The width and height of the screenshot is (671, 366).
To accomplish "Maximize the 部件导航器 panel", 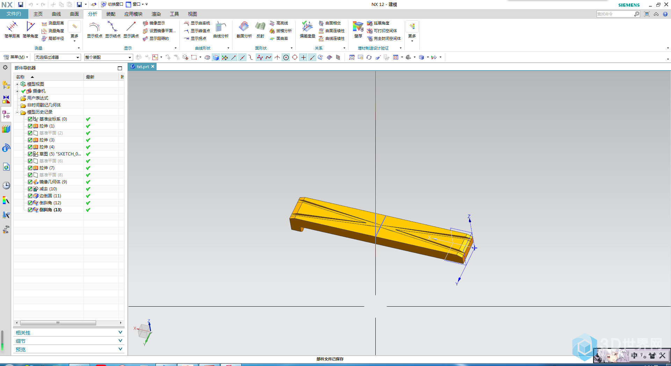I will pyautogui.click(x=120, y=68).
